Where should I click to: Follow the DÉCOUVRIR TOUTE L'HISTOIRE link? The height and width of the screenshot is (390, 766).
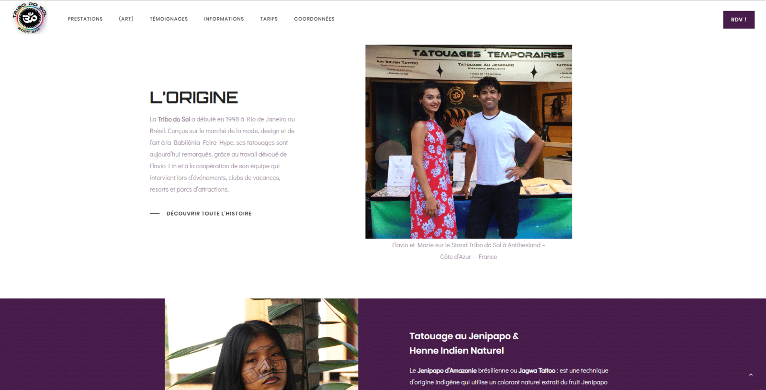[209, 214]
